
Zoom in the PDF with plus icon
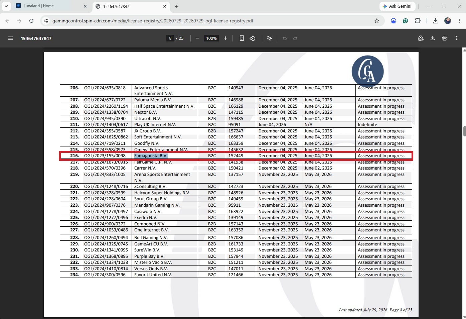(x=225, y=38)
